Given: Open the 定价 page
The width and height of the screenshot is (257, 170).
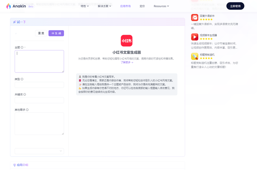Looking at the screenshot, I should pyautogui.click(x=142, y=6).
